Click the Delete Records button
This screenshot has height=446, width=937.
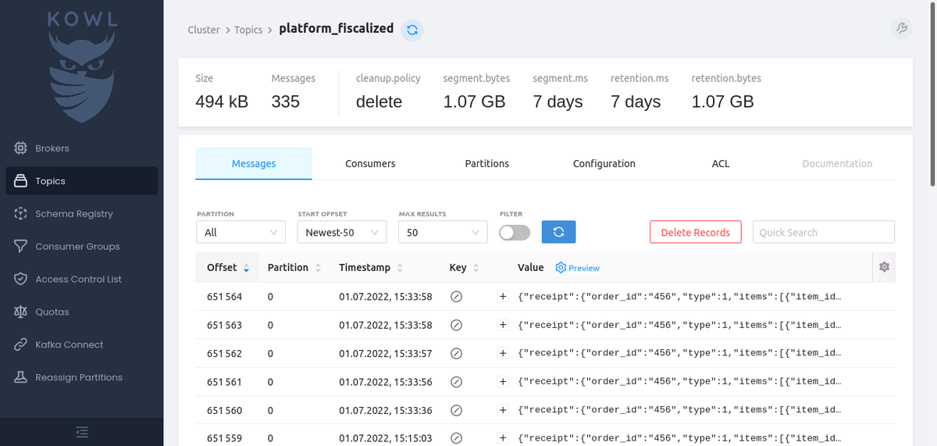(695, 232)
